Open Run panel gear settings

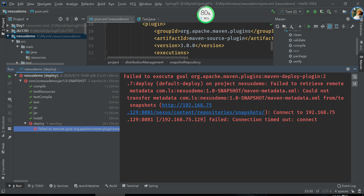tap(348, 69)
